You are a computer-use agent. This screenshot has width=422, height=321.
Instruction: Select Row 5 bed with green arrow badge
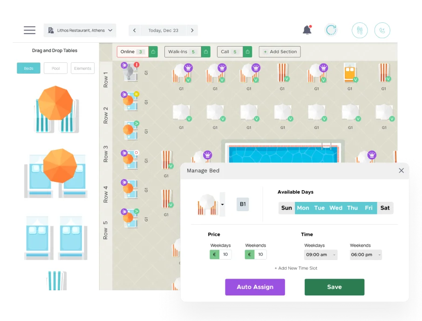pos(131,218)
